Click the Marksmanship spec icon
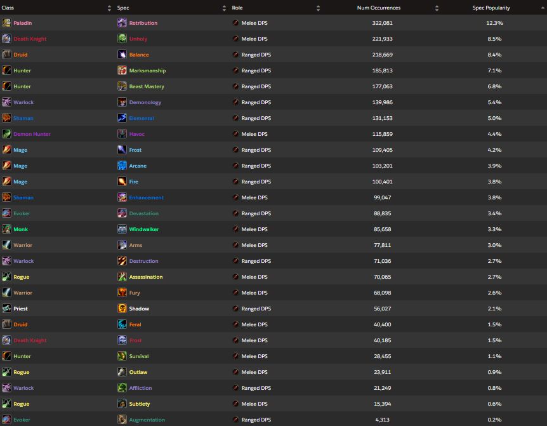Screen dimensions: 547x426 (x=122, y=70)
